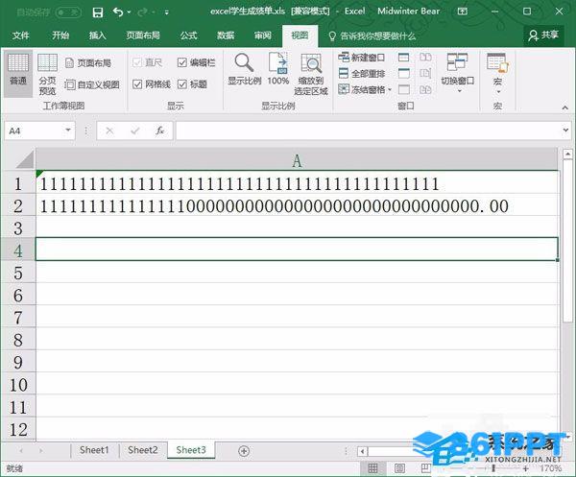
Task: Click 新建窗口 new window
Action: (x=362, y=58)
